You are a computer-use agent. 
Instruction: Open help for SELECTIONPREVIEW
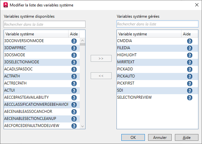point(190,98)
